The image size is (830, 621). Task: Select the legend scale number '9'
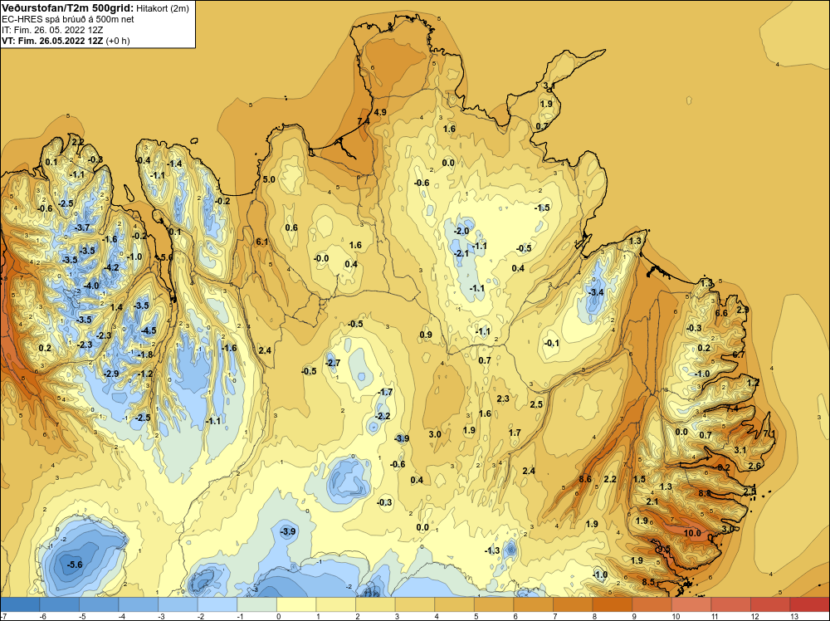[x=632, y=616]
